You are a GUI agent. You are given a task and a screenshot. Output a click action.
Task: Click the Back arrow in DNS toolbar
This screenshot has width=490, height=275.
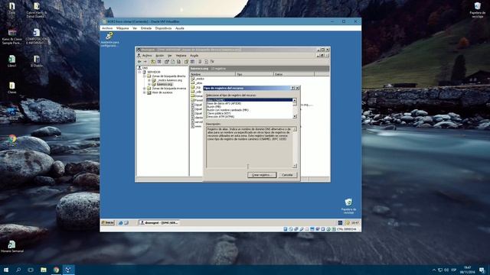pos(139,62)
